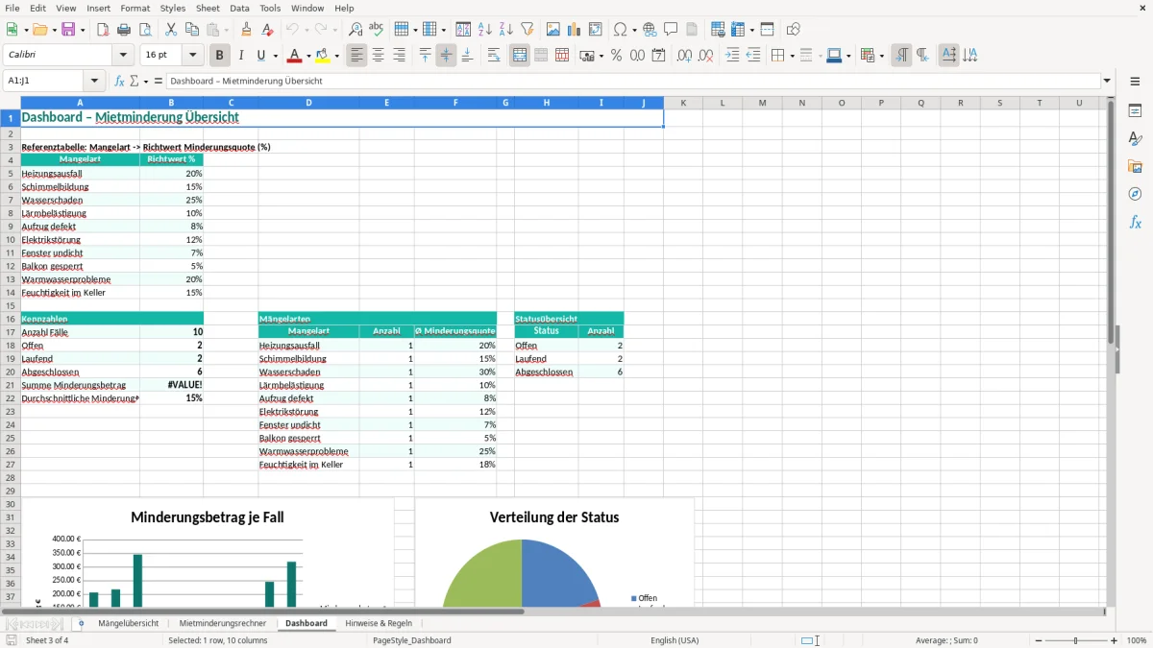
Task: Open the Background Color dropdown arrow
Action: [337, 56]
